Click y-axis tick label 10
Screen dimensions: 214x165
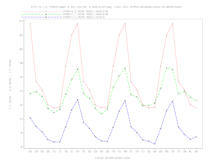click(x=21, y=119)
